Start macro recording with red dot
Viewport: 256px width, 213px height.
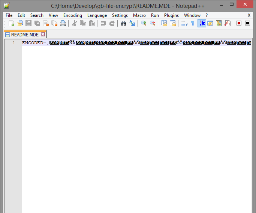(x=239, y=23)
